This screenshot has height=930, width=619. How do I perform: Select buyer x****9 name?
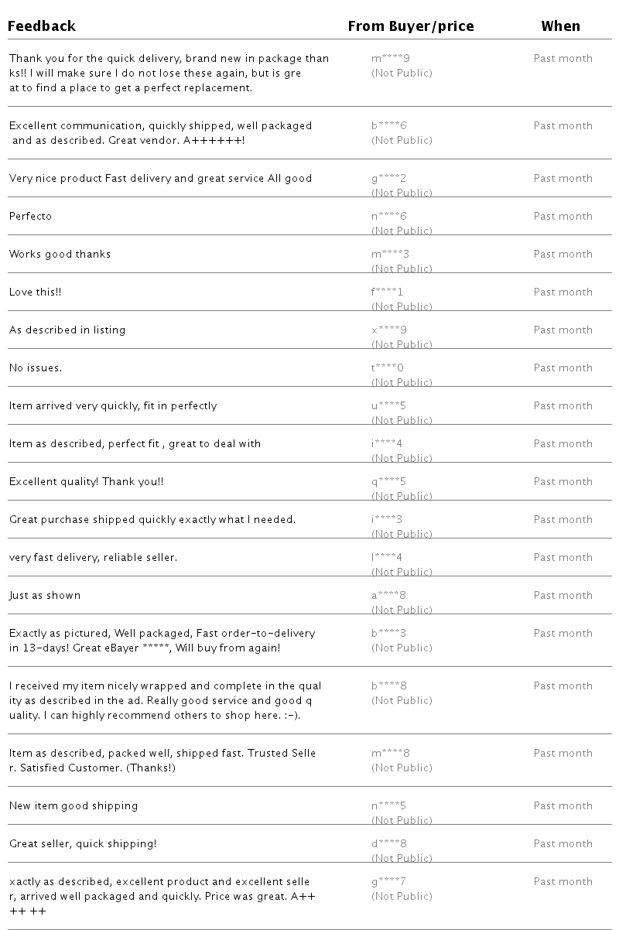point(388,330)
